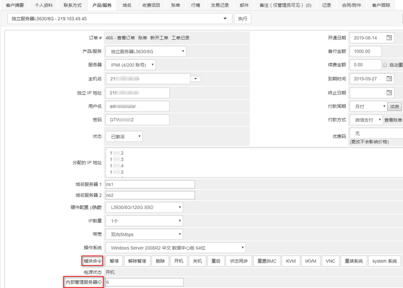403x288 pixels.
Task: Open the 服务器 IPMI dropdown
Action: pos(130,65)
